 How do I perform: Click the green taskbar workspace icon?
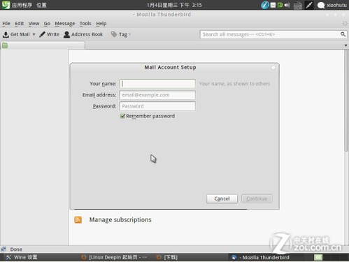pyautogui.click(x=318, y=257)
